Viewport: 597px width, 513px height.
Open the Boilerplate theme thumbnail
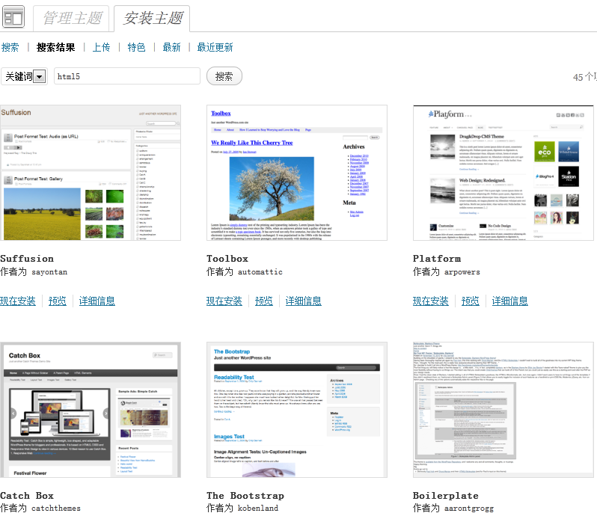503,410
